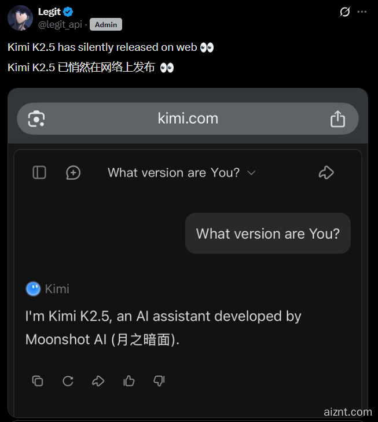This screenshot has width=378, height=422.
Task: Toggle thumbs down on Kimi's response
Action: click(159, 381)
